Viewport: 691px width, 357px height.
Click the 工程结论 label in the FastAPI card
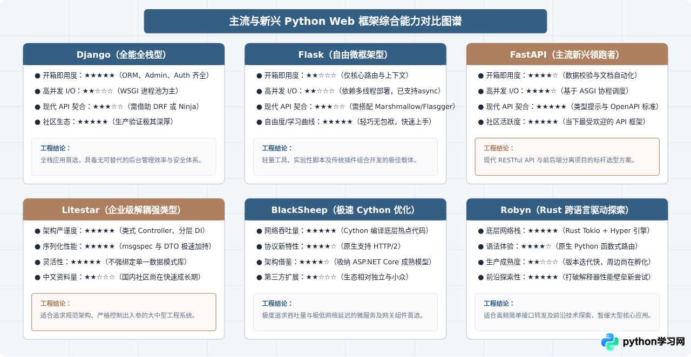click(499, 148)
